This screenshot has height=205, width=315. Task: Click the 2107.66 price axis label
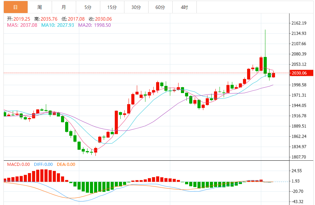(x=299, y=44)
